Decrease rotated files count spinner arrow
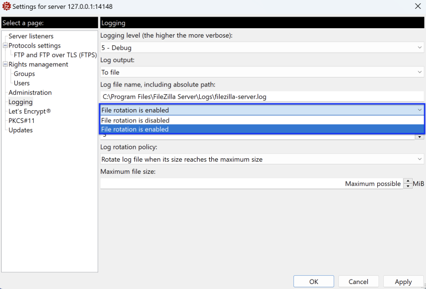 coord(419,137)
